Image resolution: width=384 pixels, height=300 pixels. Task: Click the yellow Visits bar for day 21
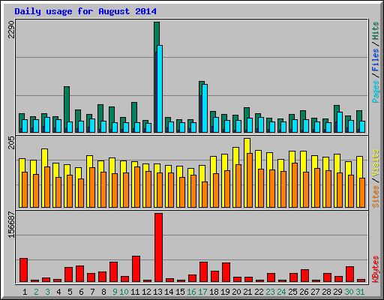coord(247,145)
